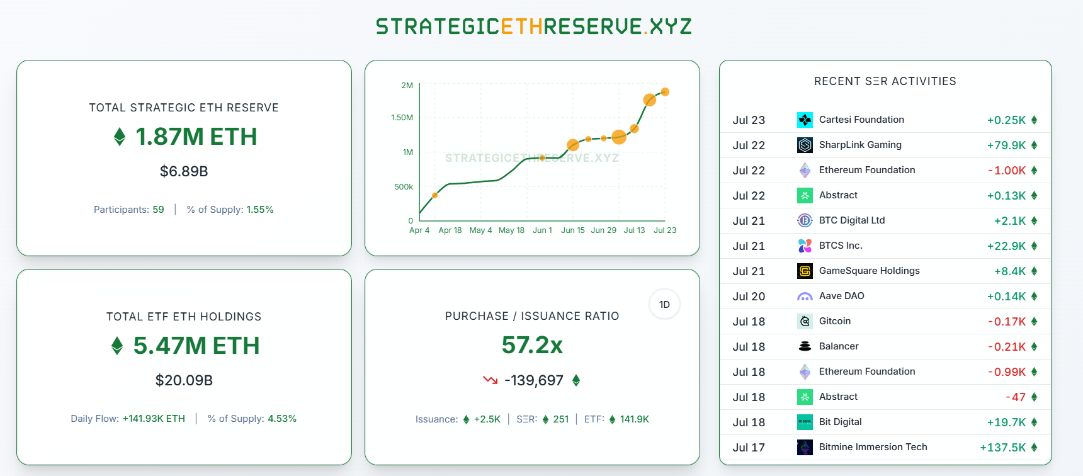Click the Abstract green logo icon

click(804, 195)
